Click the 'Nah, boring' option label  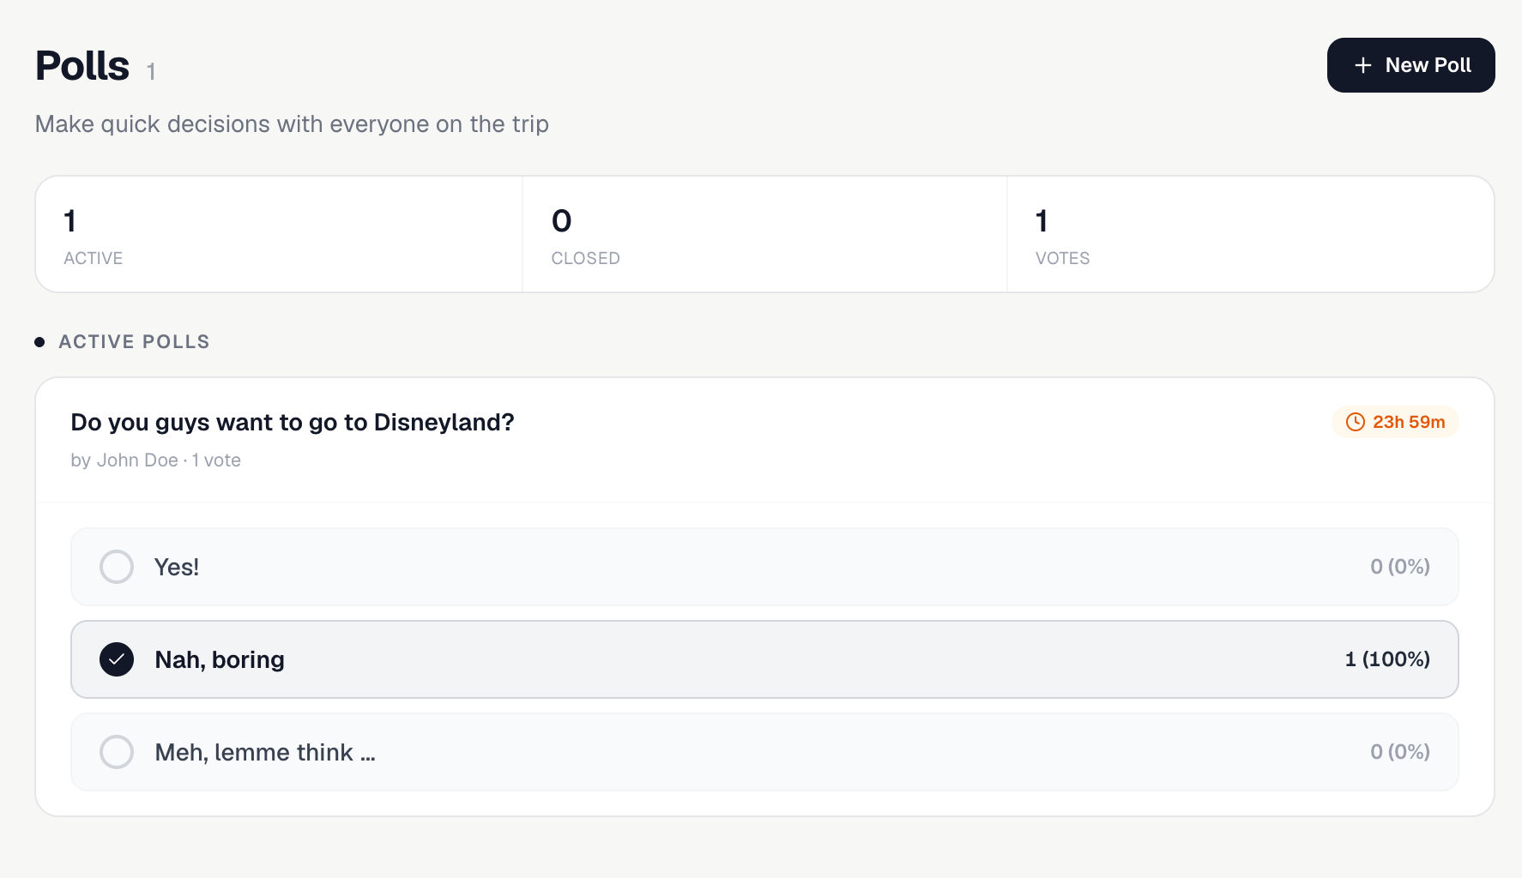click(x=220, y=659)
